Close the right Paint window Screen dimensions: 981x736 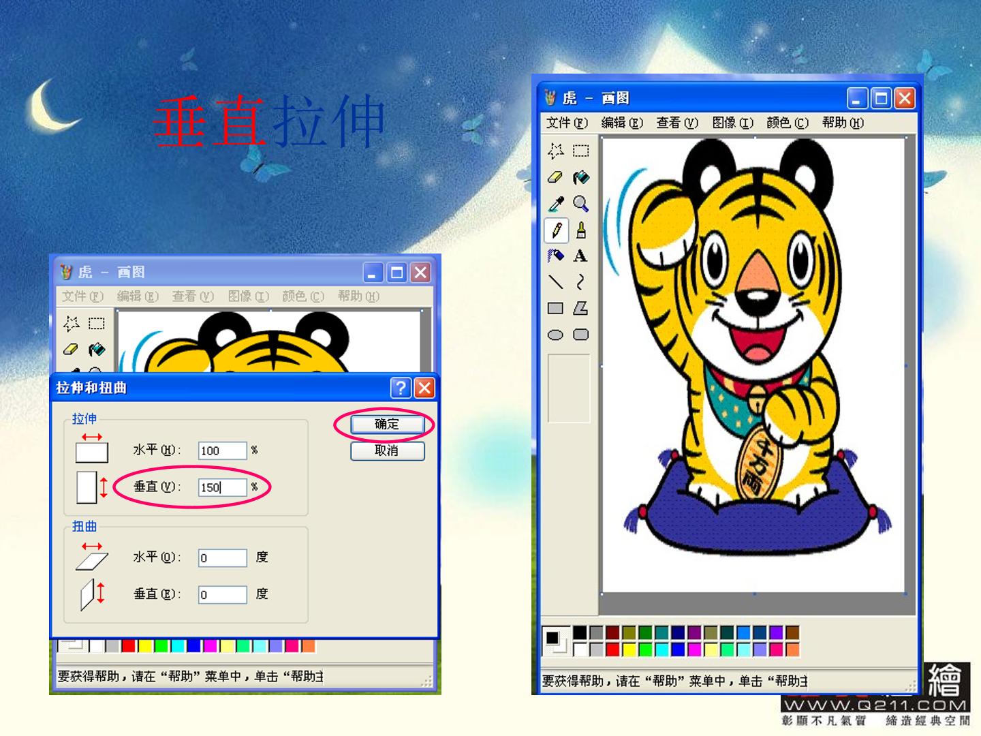tap(905, 99)
